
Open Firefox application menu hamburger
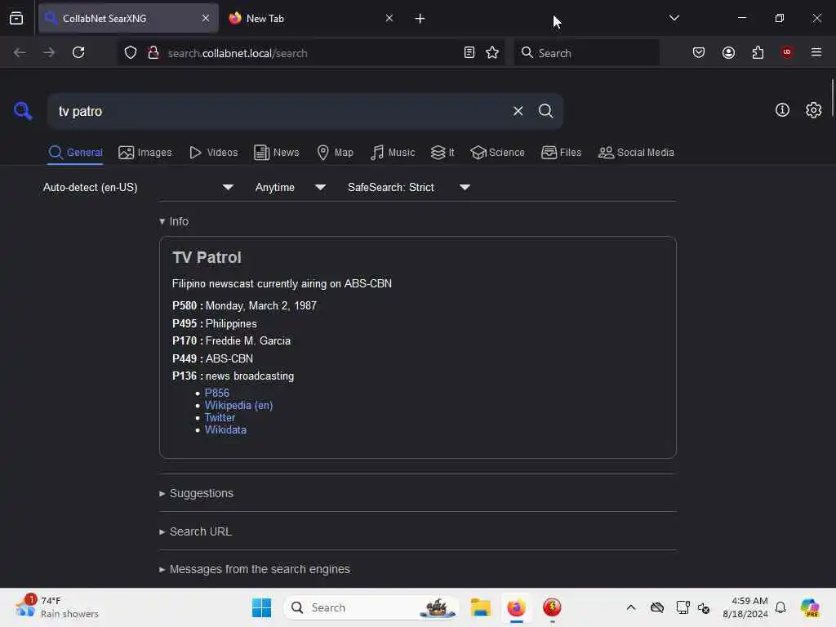[816, 52]
